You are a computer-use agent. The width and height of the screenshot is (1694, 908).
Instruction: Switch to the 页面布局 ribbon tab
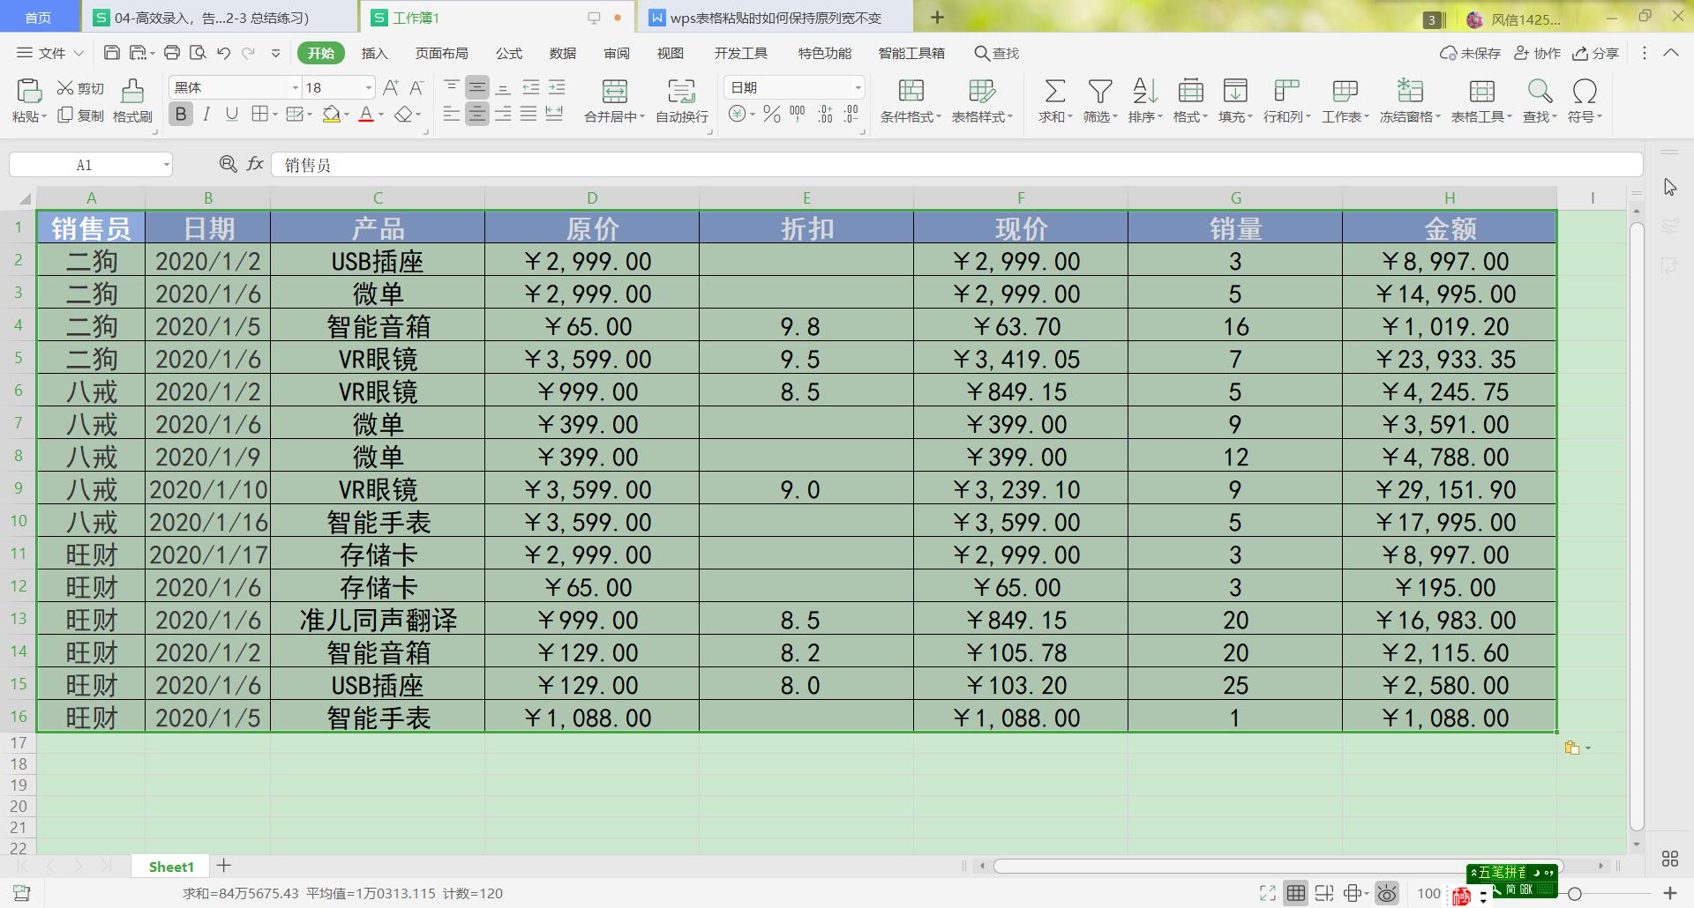pyautogui.click(x=441, y=53)
